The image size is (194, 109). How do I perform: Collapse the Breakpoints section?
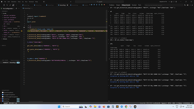[5, 90]
